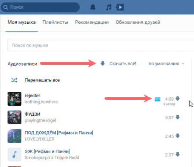The width and height of the screenshot is (194, 167).
Task: Open the Обновления друзей tab
Action: [138, 22]
